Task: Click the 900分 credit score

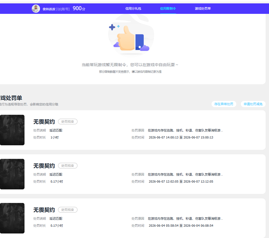Action: (x=79, y=8)
